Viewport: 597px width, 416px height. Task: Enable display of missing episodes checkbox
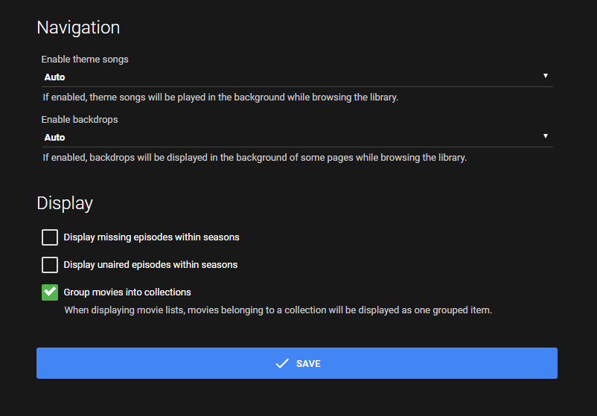point(50,237)
